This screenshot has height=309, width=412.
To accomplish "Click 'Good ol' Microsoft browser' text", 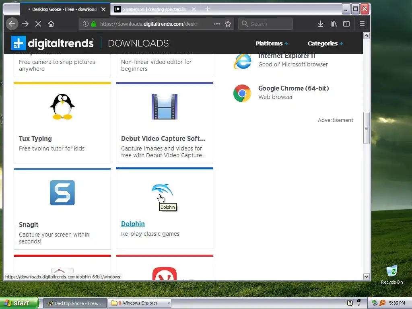I will tap(293, 64).
